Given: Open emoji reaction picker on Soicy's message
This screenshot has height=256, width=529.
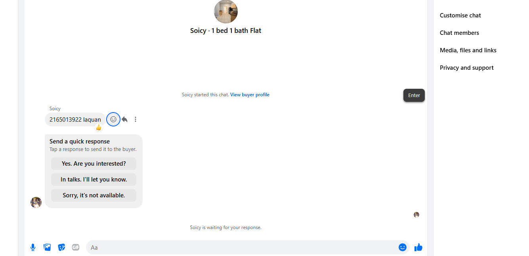Looking at the screenshot, I should click(113, 119).
